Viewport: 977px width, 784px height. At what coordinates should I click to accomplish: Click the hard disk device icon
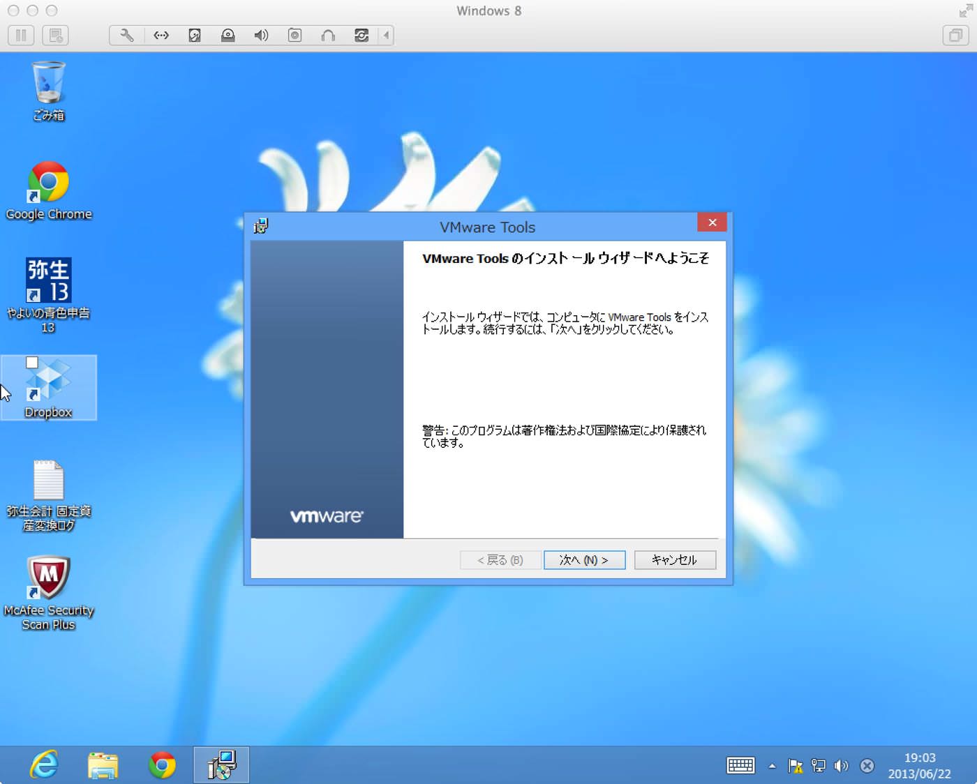click(x=195, y=35)
